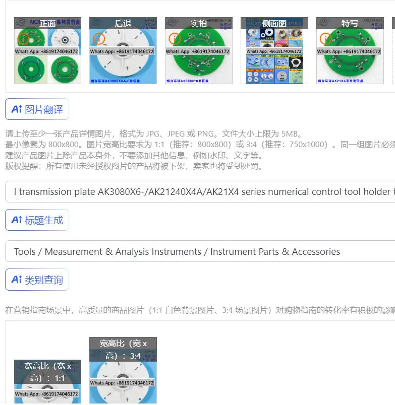The image size is (395, 405).
Task: Click the AI 图片翻译 button
Action: pos(37,109)
